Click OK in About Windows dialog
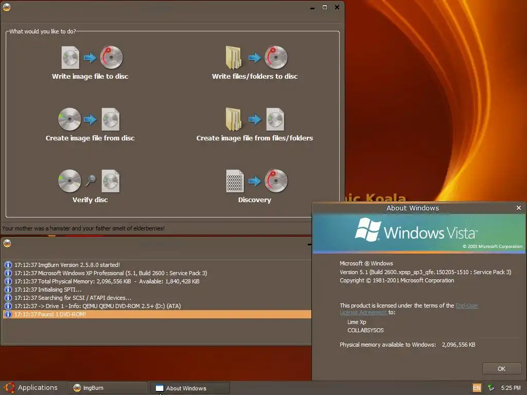527x395 pixels. 501,369
